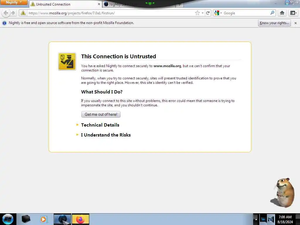Click the search magnifier icon
Viewport: 300px width, 225px height.
pos(272,13)
